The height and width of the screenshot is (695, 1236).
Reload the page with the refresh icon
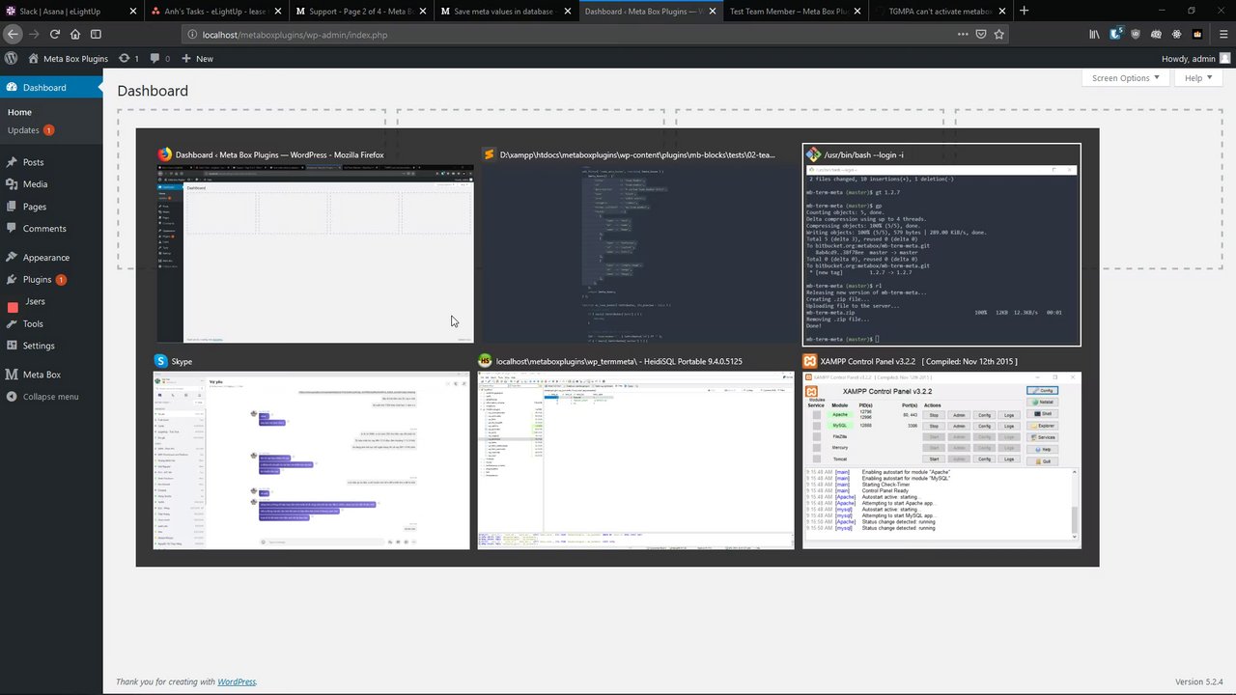[x=54, y=34]
